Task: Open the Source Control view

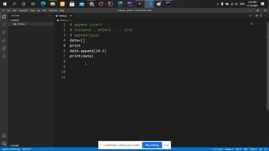Action: [x=4, y=32]
